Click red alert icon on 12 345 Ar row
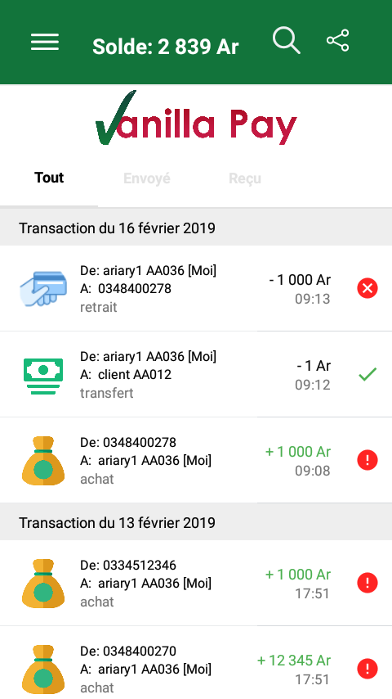Screen dimensions: 392x699 (367, 669)
